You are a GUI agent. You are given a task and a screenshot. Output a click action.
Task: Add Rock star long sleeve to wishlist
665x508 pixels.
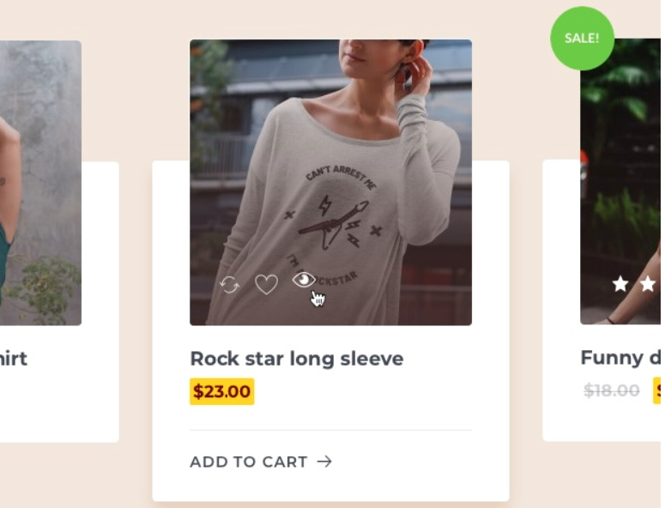click(266, 284)
